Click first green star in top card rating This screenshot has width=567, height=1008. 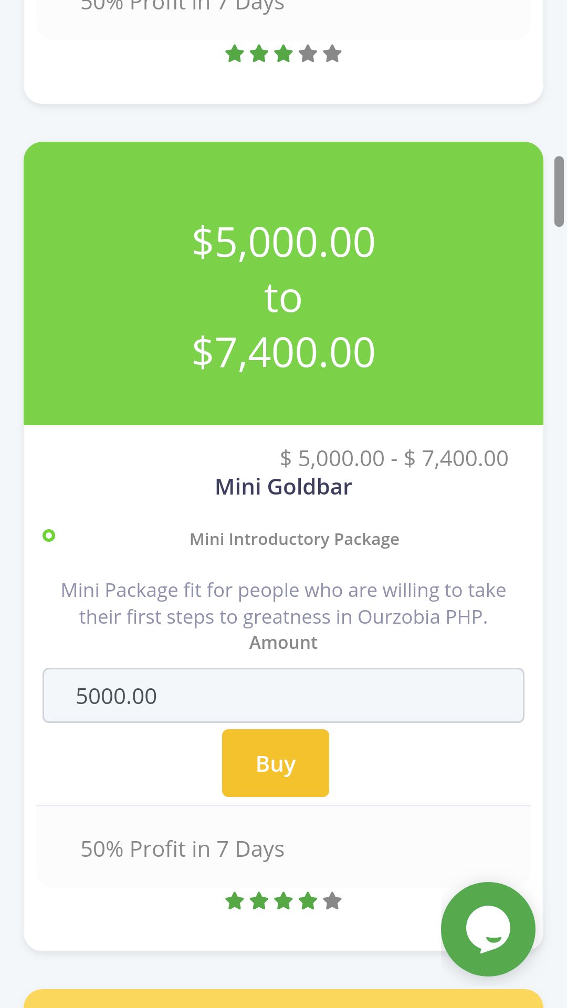[x=235, y=54]
